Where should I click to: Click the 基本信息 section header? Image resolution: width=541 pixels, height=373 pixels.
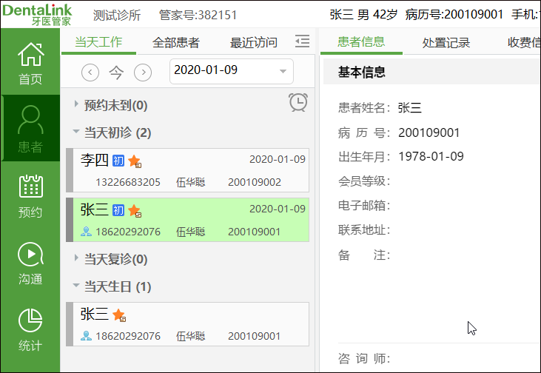tap(362, 72)
